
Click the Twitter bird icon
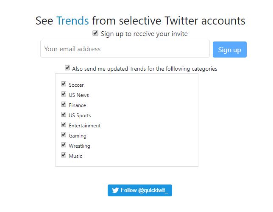[x=115, y=190]
